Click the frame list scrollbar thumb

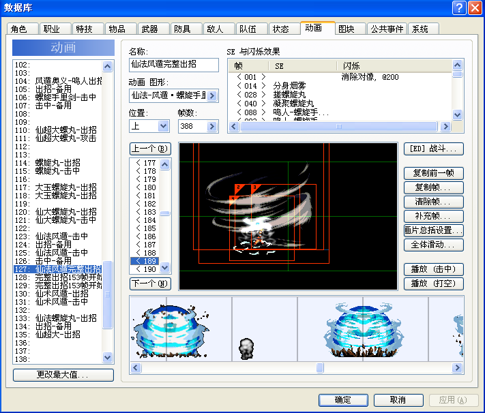pos(165,213)
